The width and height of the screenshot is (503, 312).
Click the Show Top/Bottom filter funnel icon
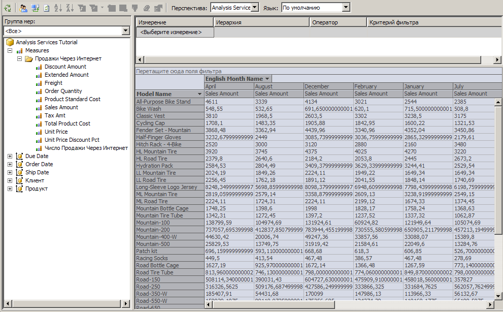(x=93, y=8)
